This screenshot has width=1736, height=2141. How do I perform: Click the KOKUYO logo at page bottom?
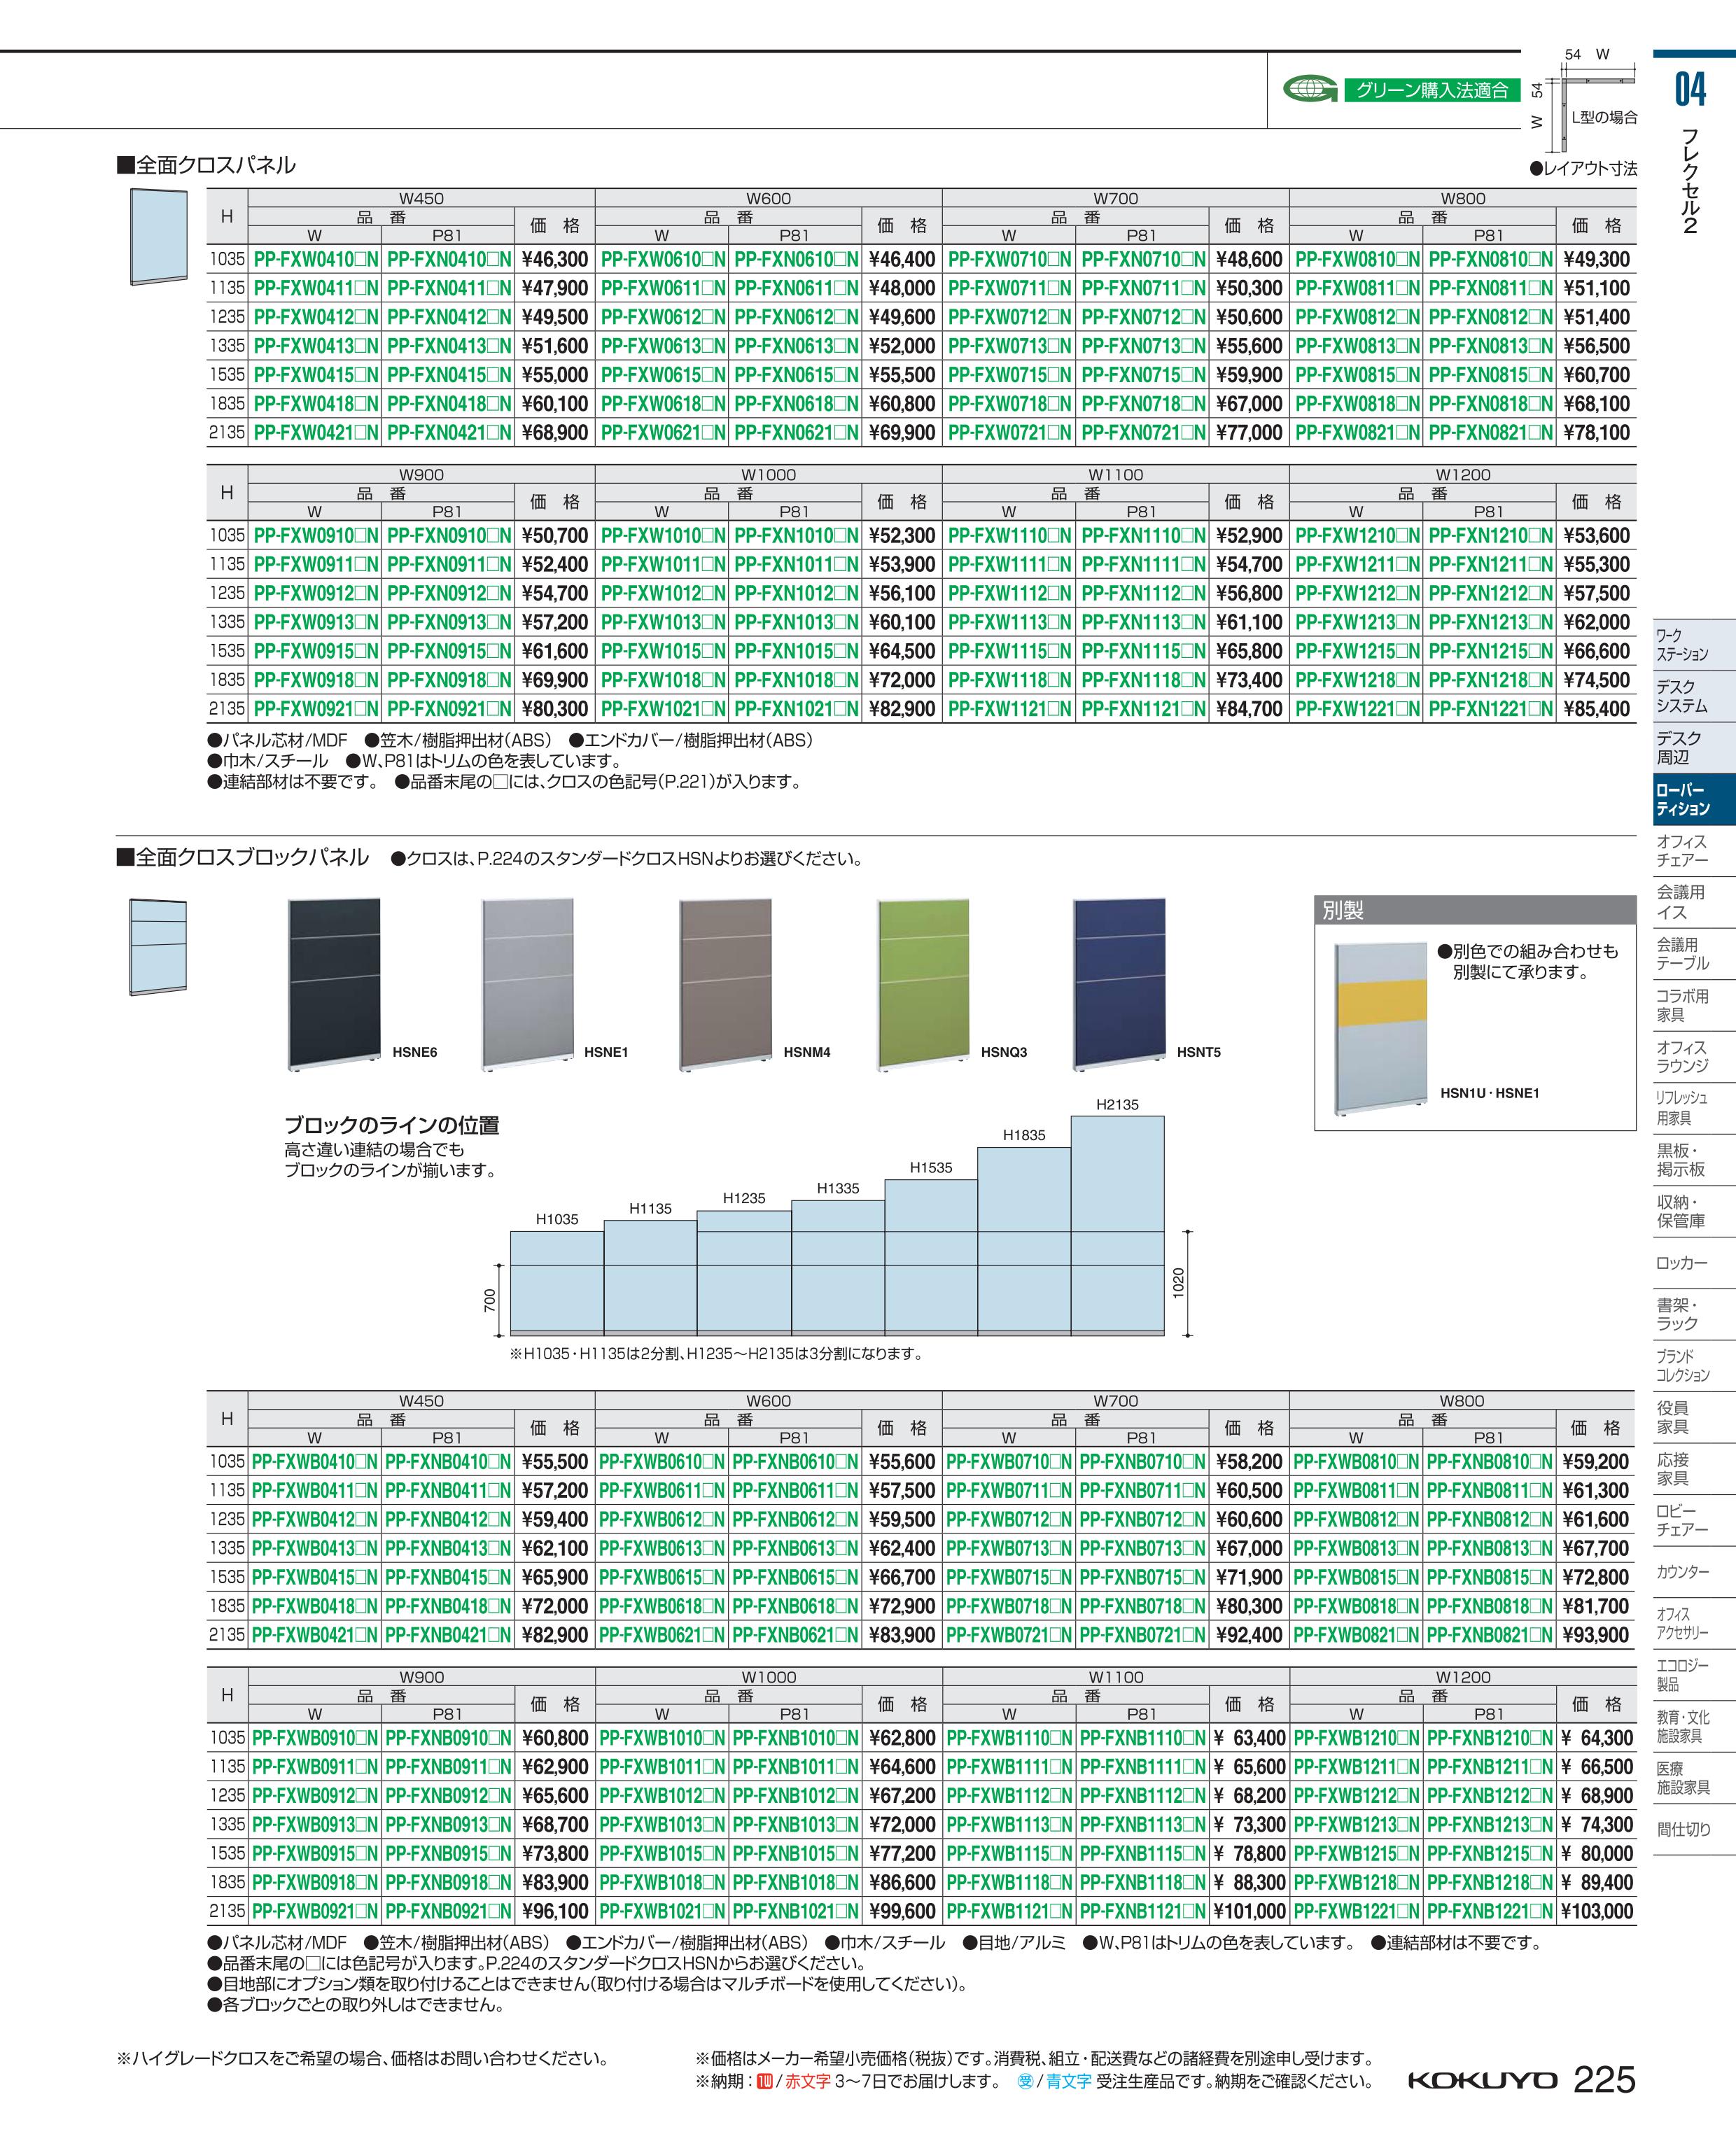1483,2080
